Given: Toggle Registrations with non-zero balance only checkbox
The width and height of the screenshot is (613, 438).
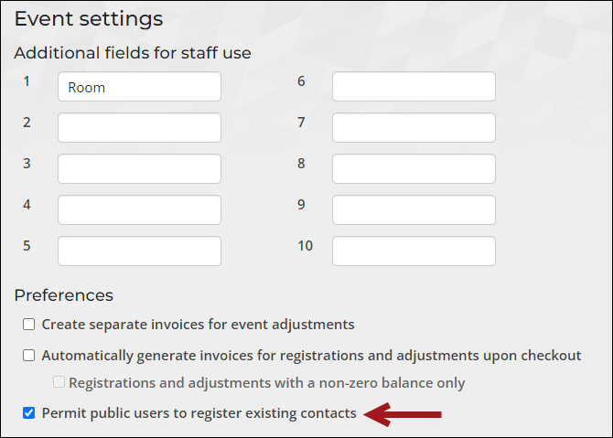Looking at the screenshot, I should (x=59, y=382).
